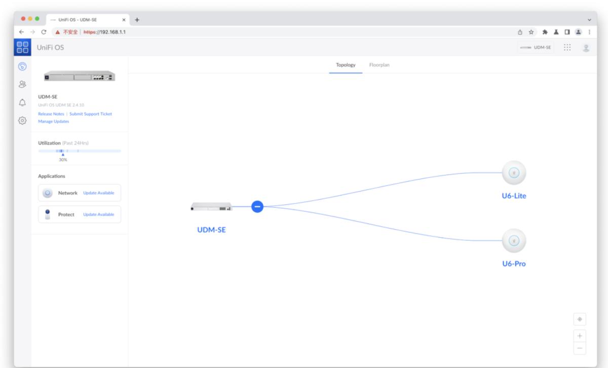
Task: Open the applications grid icon in the header
Action: tap(567, 47)
